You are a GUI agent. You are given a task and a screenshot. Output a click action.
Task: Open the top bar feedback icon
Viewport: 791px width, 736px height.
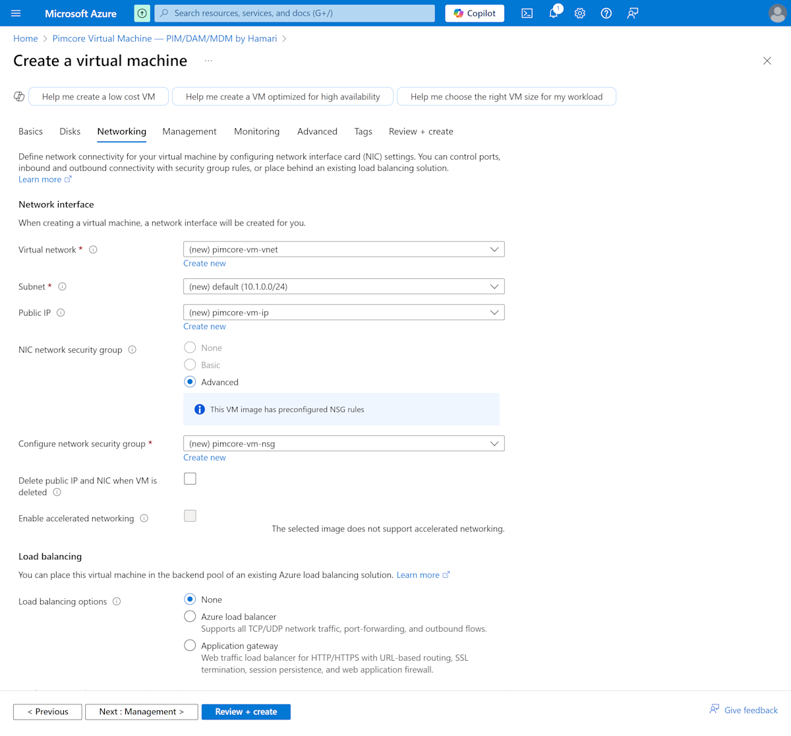pyautogui.click(x=633, y=13)
